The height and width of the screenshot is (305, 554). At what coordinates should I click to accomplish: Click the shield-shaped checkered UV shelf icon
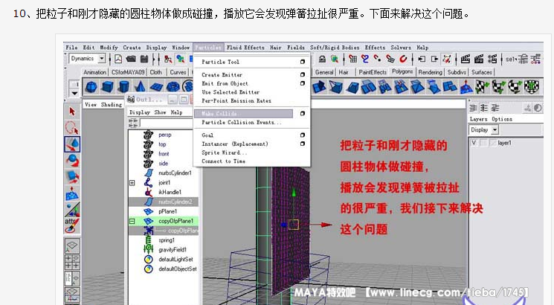click(532, 86)
